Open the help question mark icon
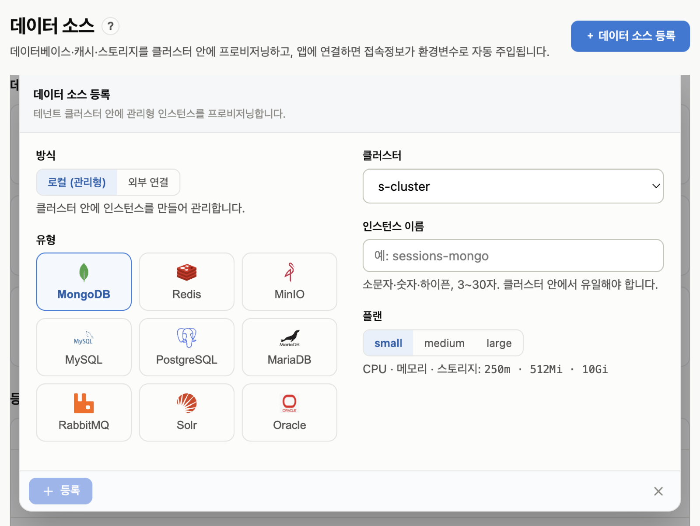The width and height of the screenshot is (700, 526). tap(111, 26)
